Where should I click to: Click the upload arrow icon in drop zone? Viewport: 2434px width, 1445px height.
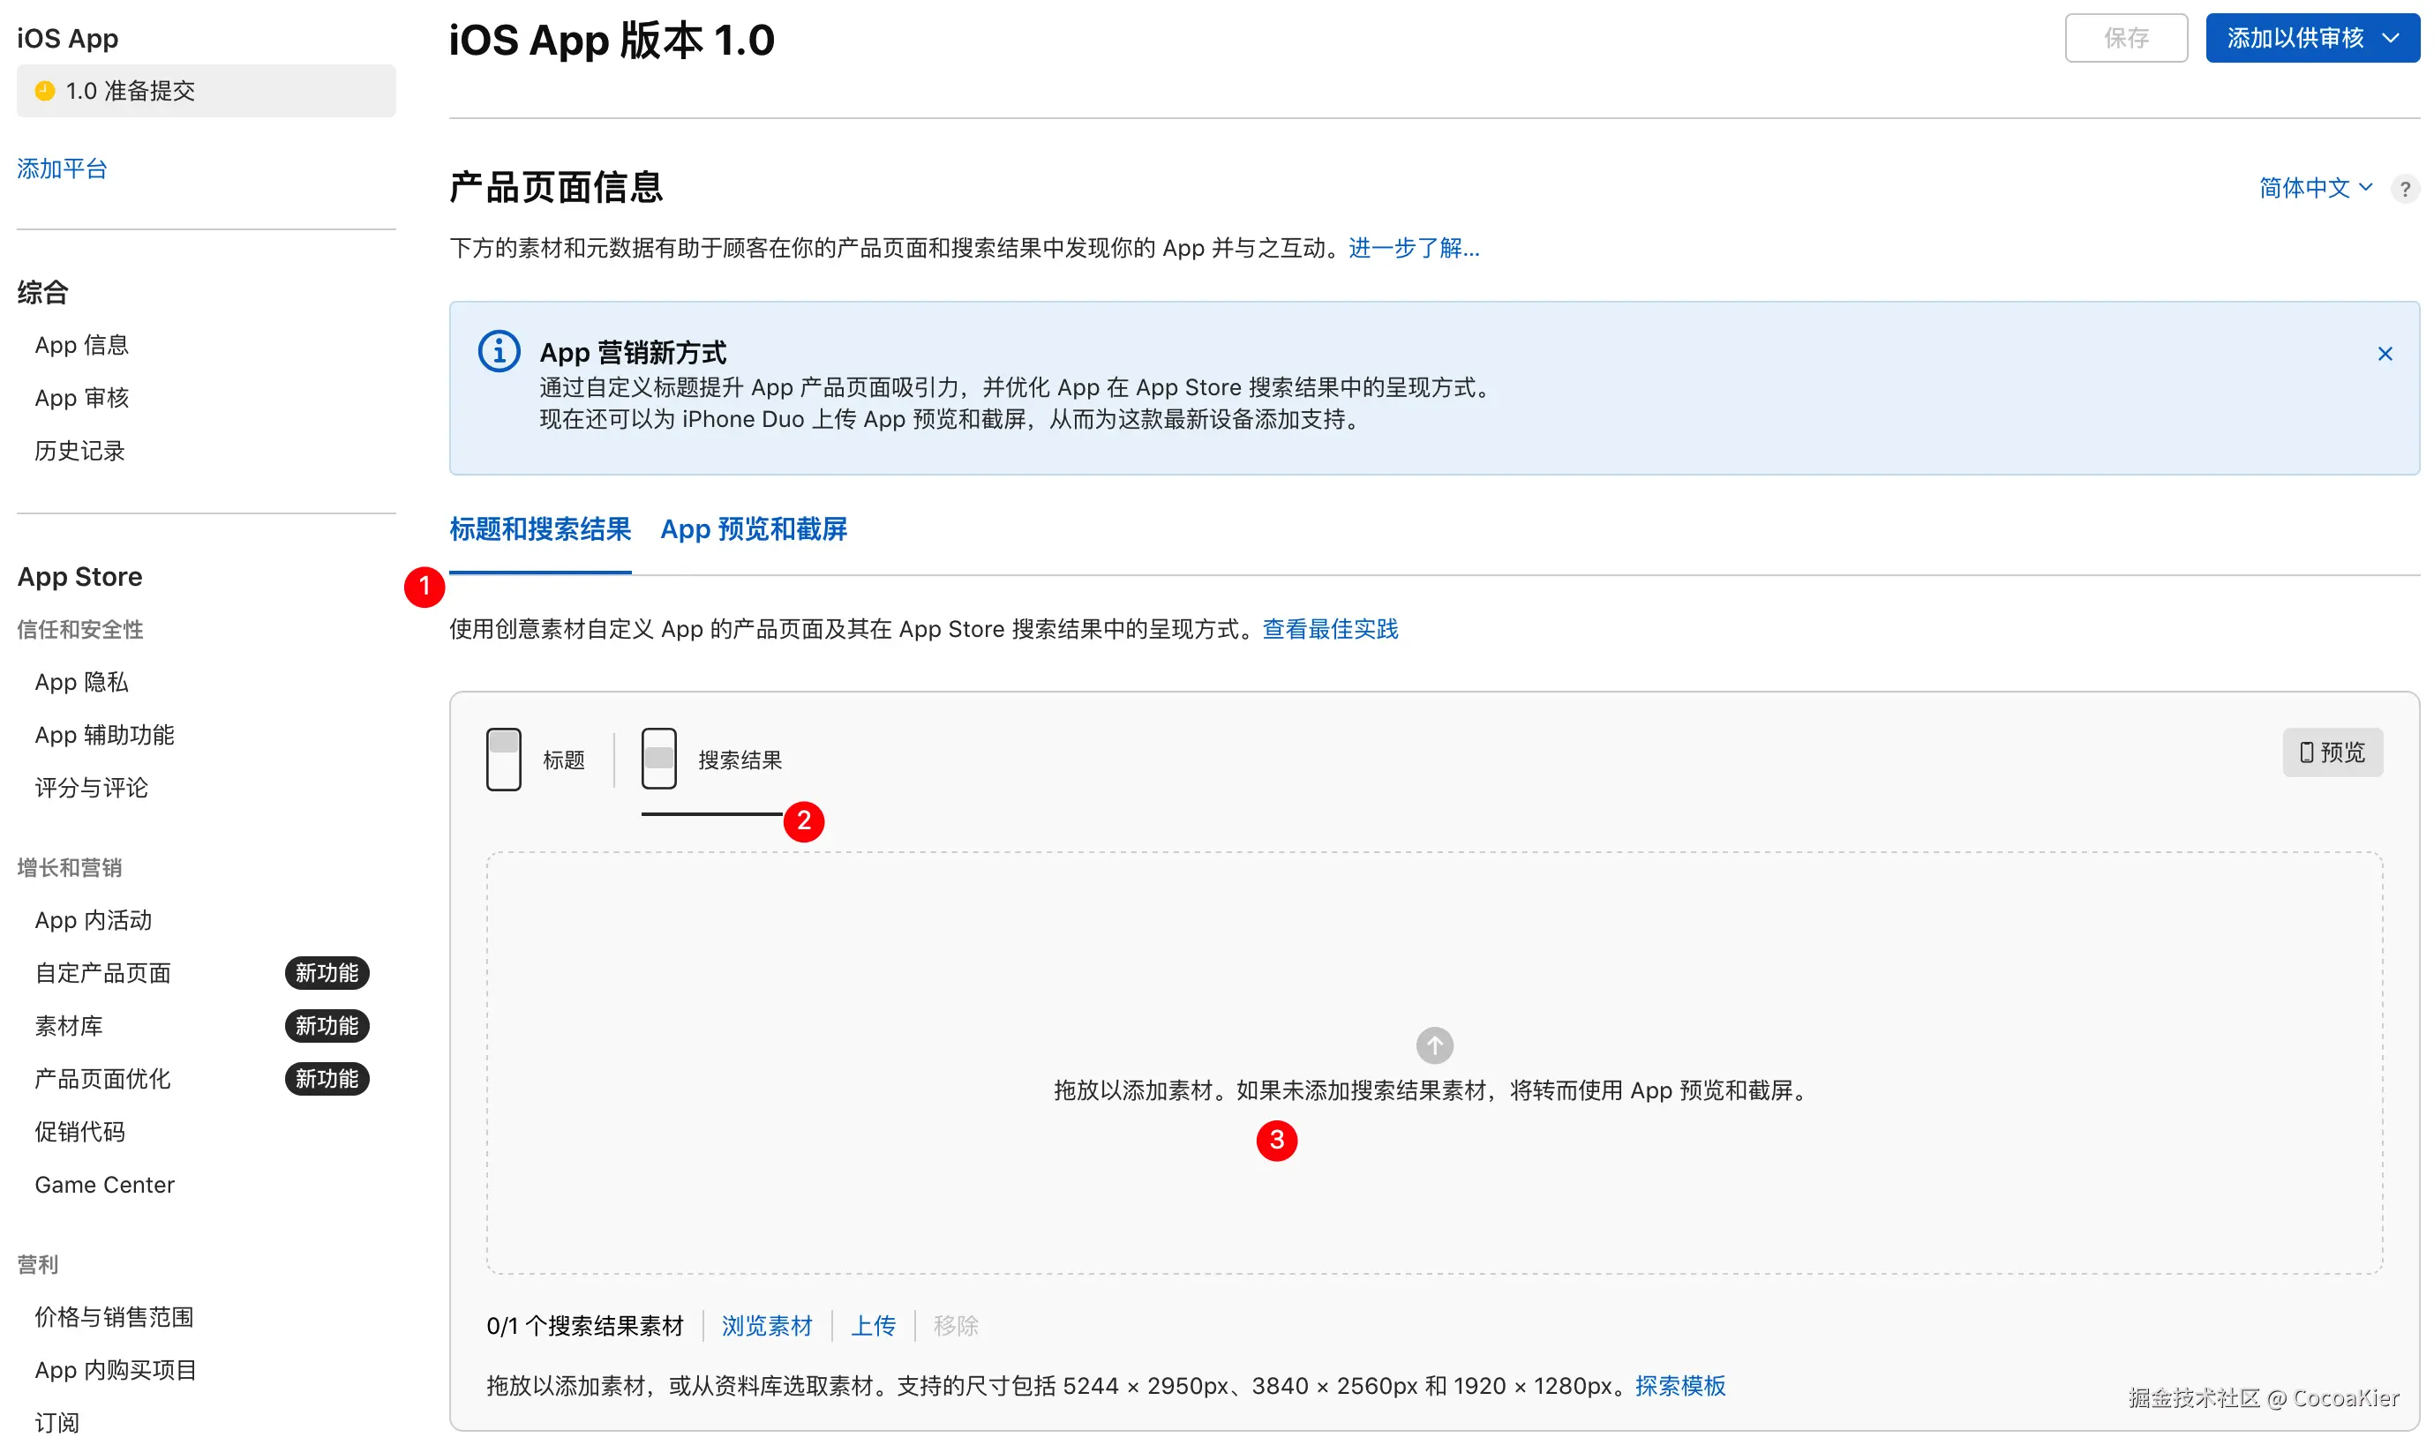pyautogui.click(x=1434, y=1044)
